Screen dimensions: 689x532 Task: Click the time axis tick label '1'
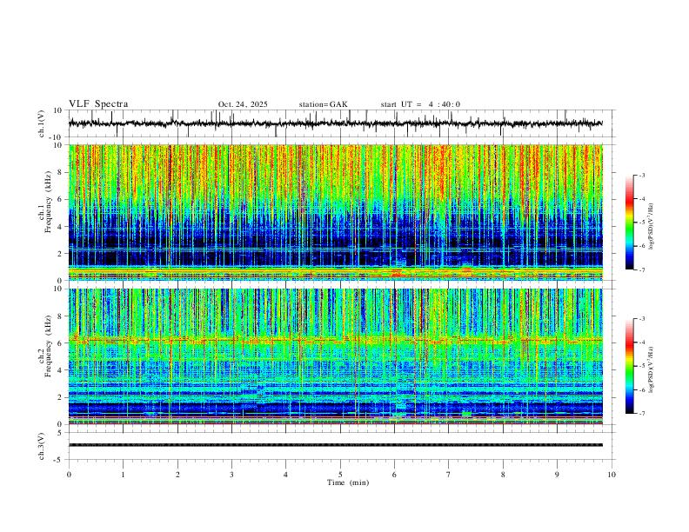123,475
